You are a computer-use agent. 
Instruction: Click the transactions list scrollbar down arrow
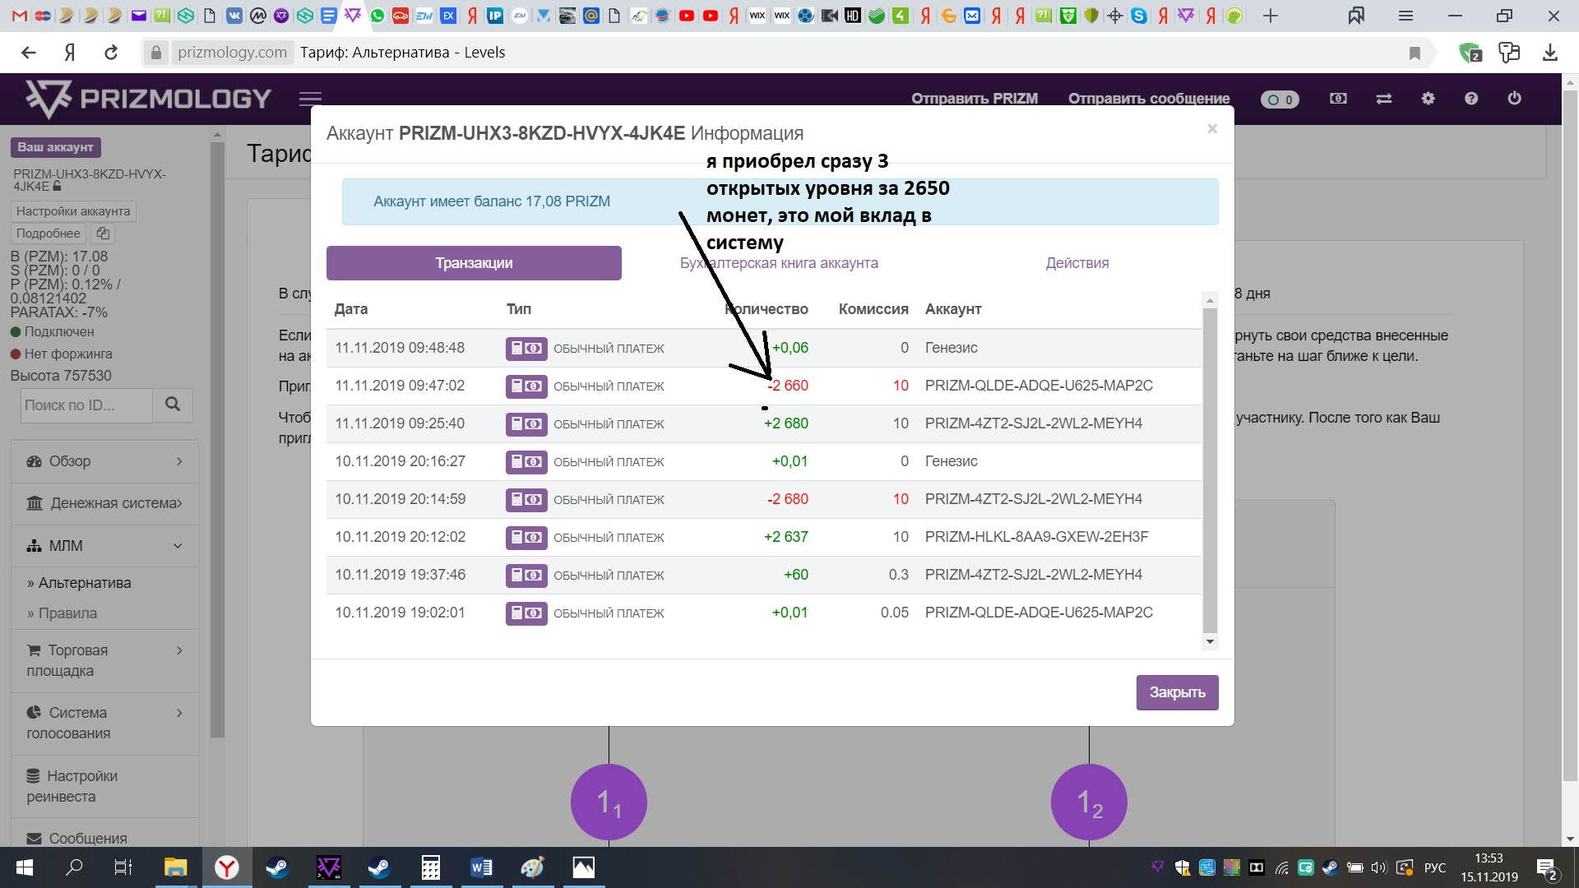point(1209,641)
